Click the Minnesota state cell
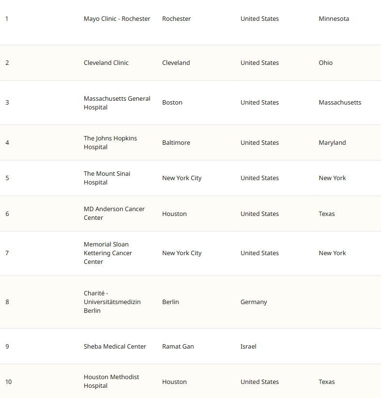The height and width of the screenshot is (398, 381). point(334,19)
